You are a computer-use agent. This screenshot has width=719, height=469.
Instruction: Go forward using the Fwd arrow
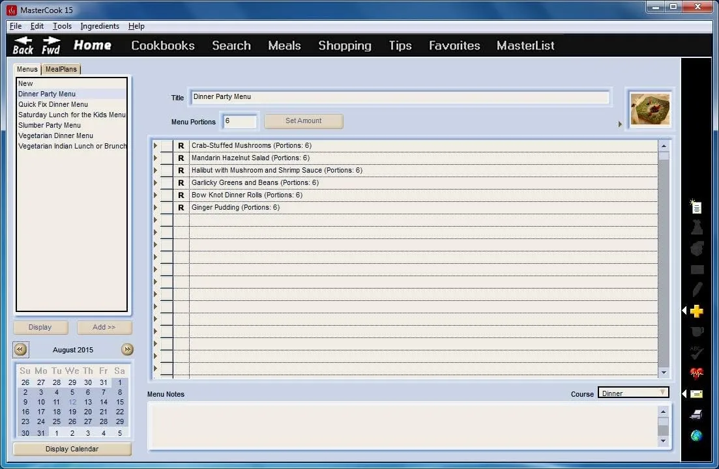[51, 46]
